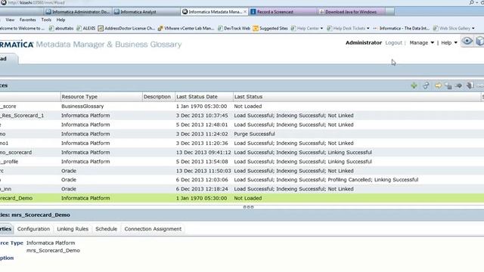Click the Last Status column header
Screen dimensions: 484x272
(x=357, y=97)
